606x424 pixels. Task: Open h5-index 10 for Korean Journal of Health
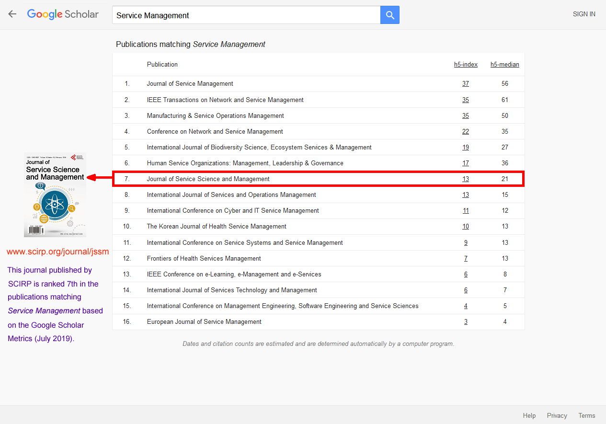(x=466, y=227)
